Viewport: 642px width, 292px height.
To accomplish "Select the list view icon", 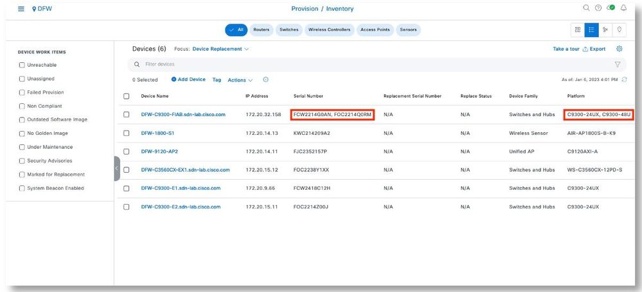I will 591,30.
